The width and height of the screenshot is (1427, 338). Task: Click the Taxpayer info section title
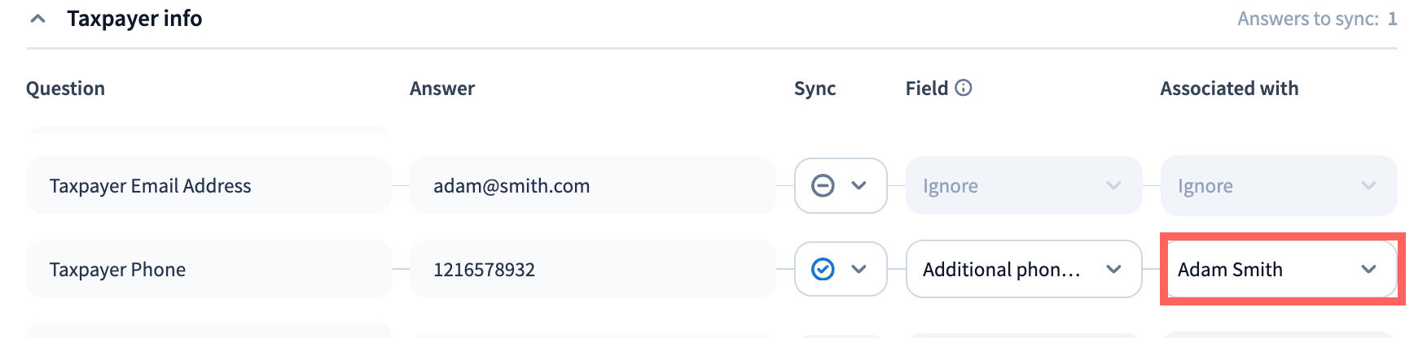134,19
